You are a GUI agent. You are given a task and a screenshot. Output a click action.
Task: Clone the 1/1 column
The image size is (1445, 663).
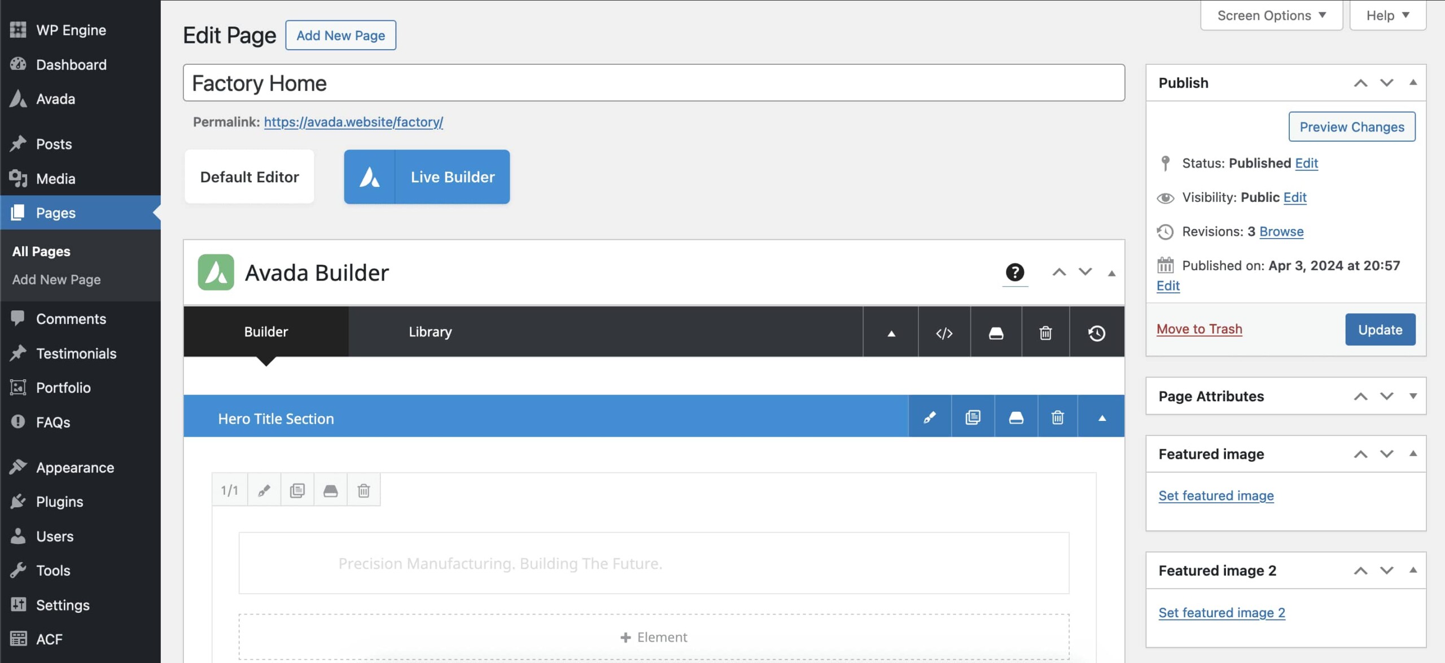[x=297, y=490]
